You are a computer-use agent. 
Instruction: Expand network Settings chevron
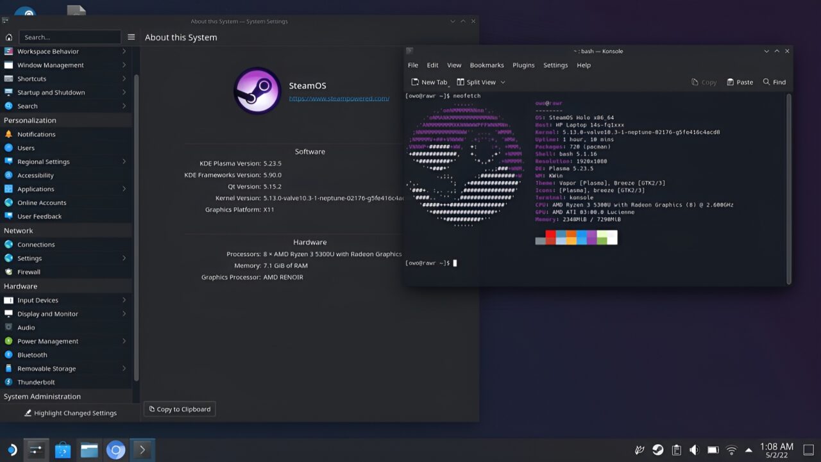click(124, 258)
